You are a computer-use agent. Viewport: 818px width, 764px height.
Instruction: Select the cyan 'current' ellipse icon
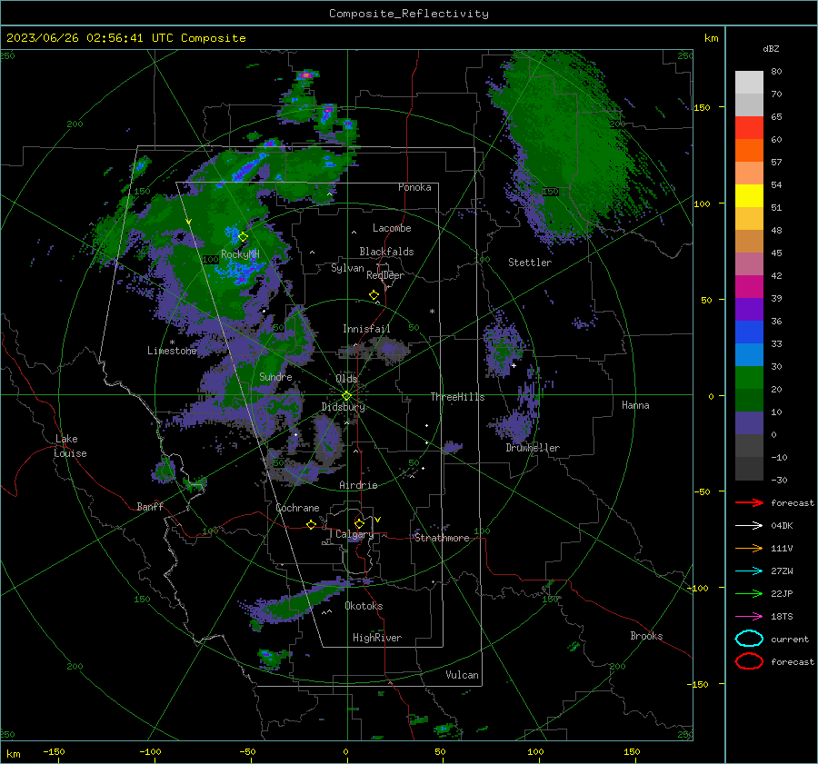tap(749, 639)
